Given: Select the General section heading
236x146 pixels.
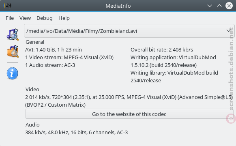Looking at the screenshot, I should pyautogui.click(x=35, y=42).
